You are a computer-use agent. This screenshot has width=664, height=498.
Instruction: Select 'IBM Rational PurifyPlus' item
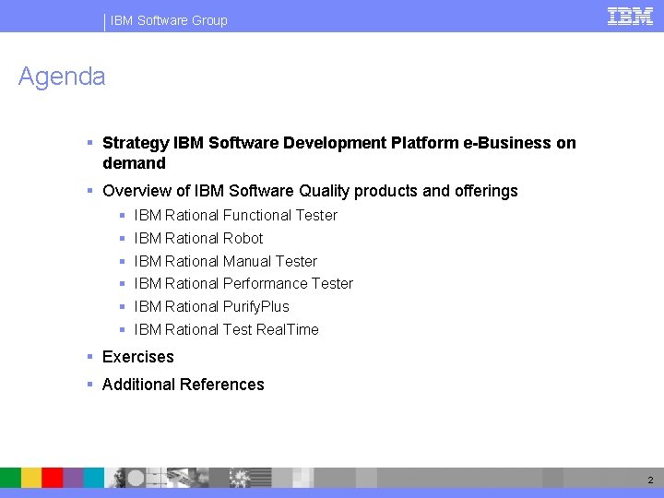click(211, 306)
